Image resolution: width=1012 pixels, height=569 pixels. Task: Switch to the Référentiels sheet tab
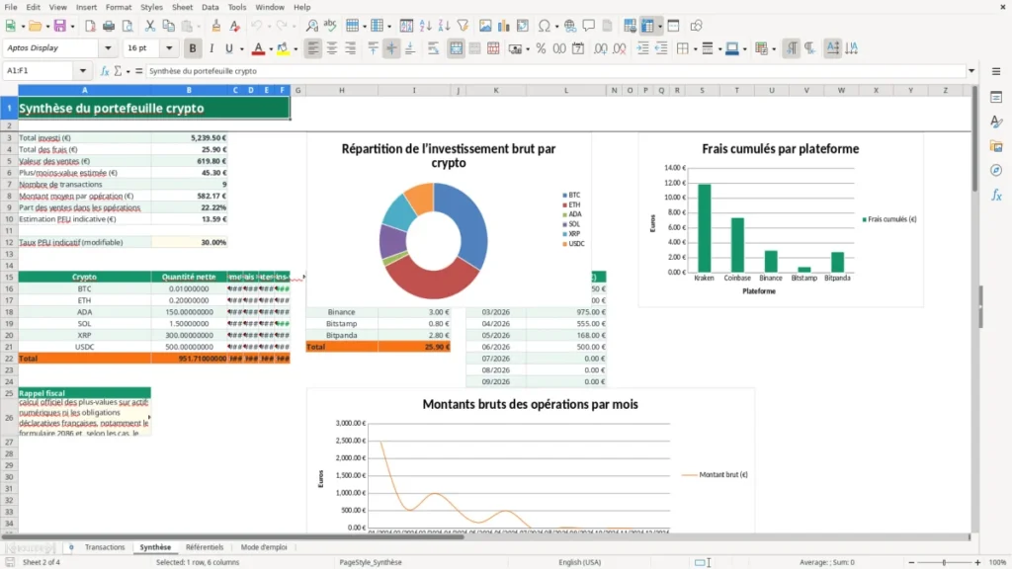(x=205, y=547)
